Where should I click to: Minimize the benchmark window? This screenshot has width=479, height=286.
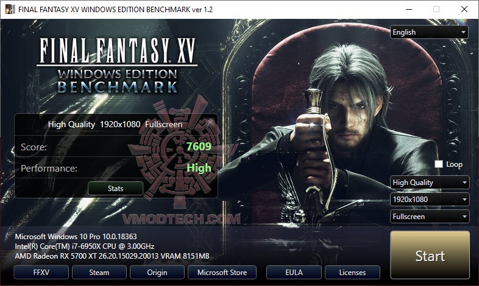pos(409,9)
